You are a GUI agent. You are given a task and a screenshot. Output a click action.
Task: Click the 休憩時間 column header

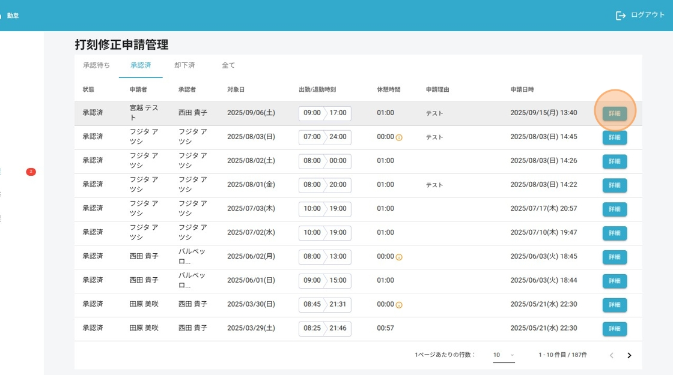click(x=388, y=89)
